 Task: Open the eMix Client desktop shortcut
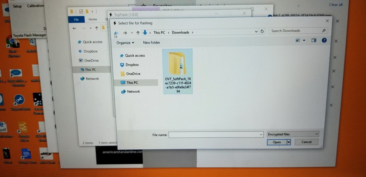point(46,156)
